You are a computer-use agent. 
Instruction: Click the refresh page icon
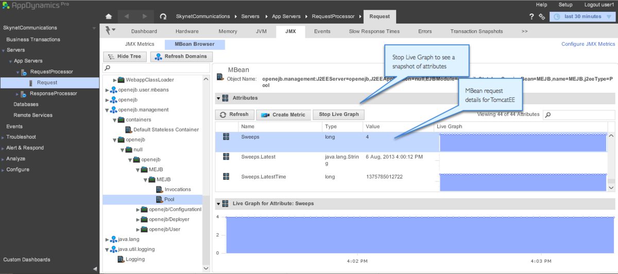pyautogui.click(x=163, y=16)
